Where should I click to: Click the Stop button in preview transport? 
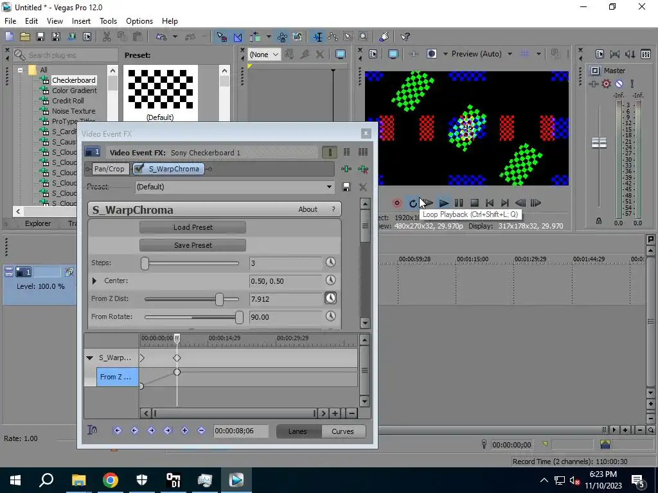pos(474,203)
